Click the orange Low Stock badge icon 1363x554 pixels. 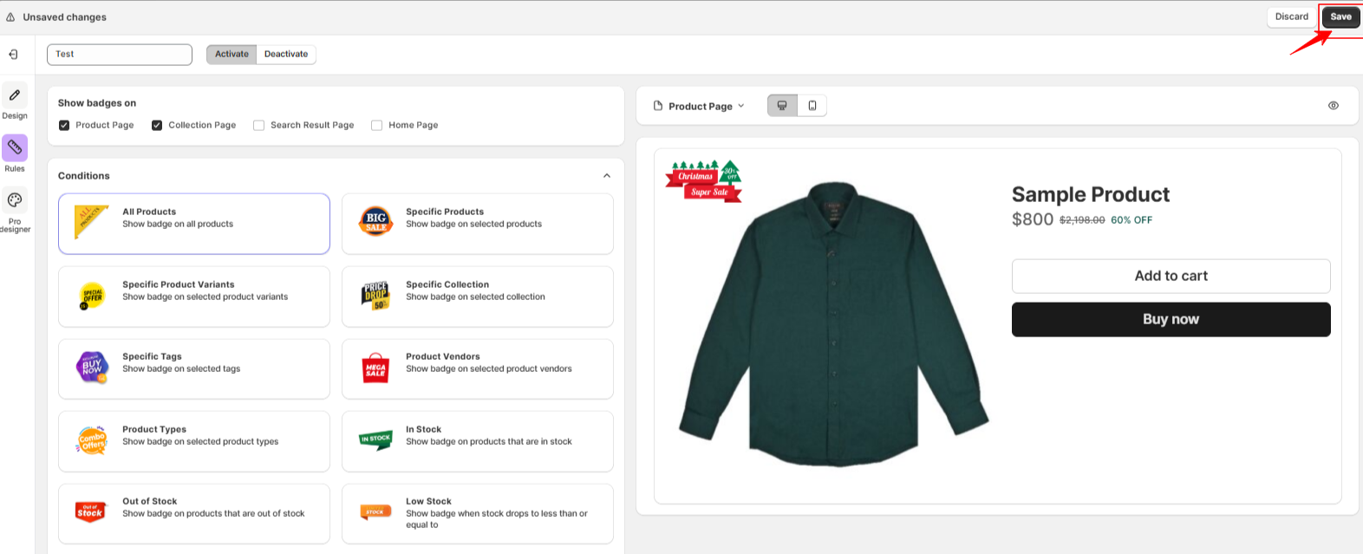coord(375,512)
